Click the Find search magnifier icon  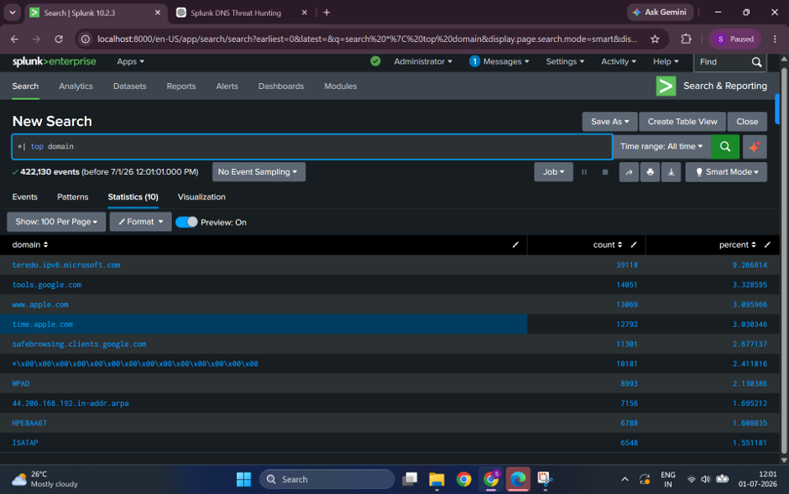click(x=756, y=62)
